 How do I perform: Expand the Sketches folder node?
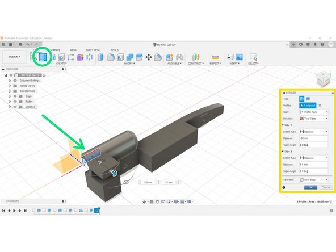coord(10,107)
